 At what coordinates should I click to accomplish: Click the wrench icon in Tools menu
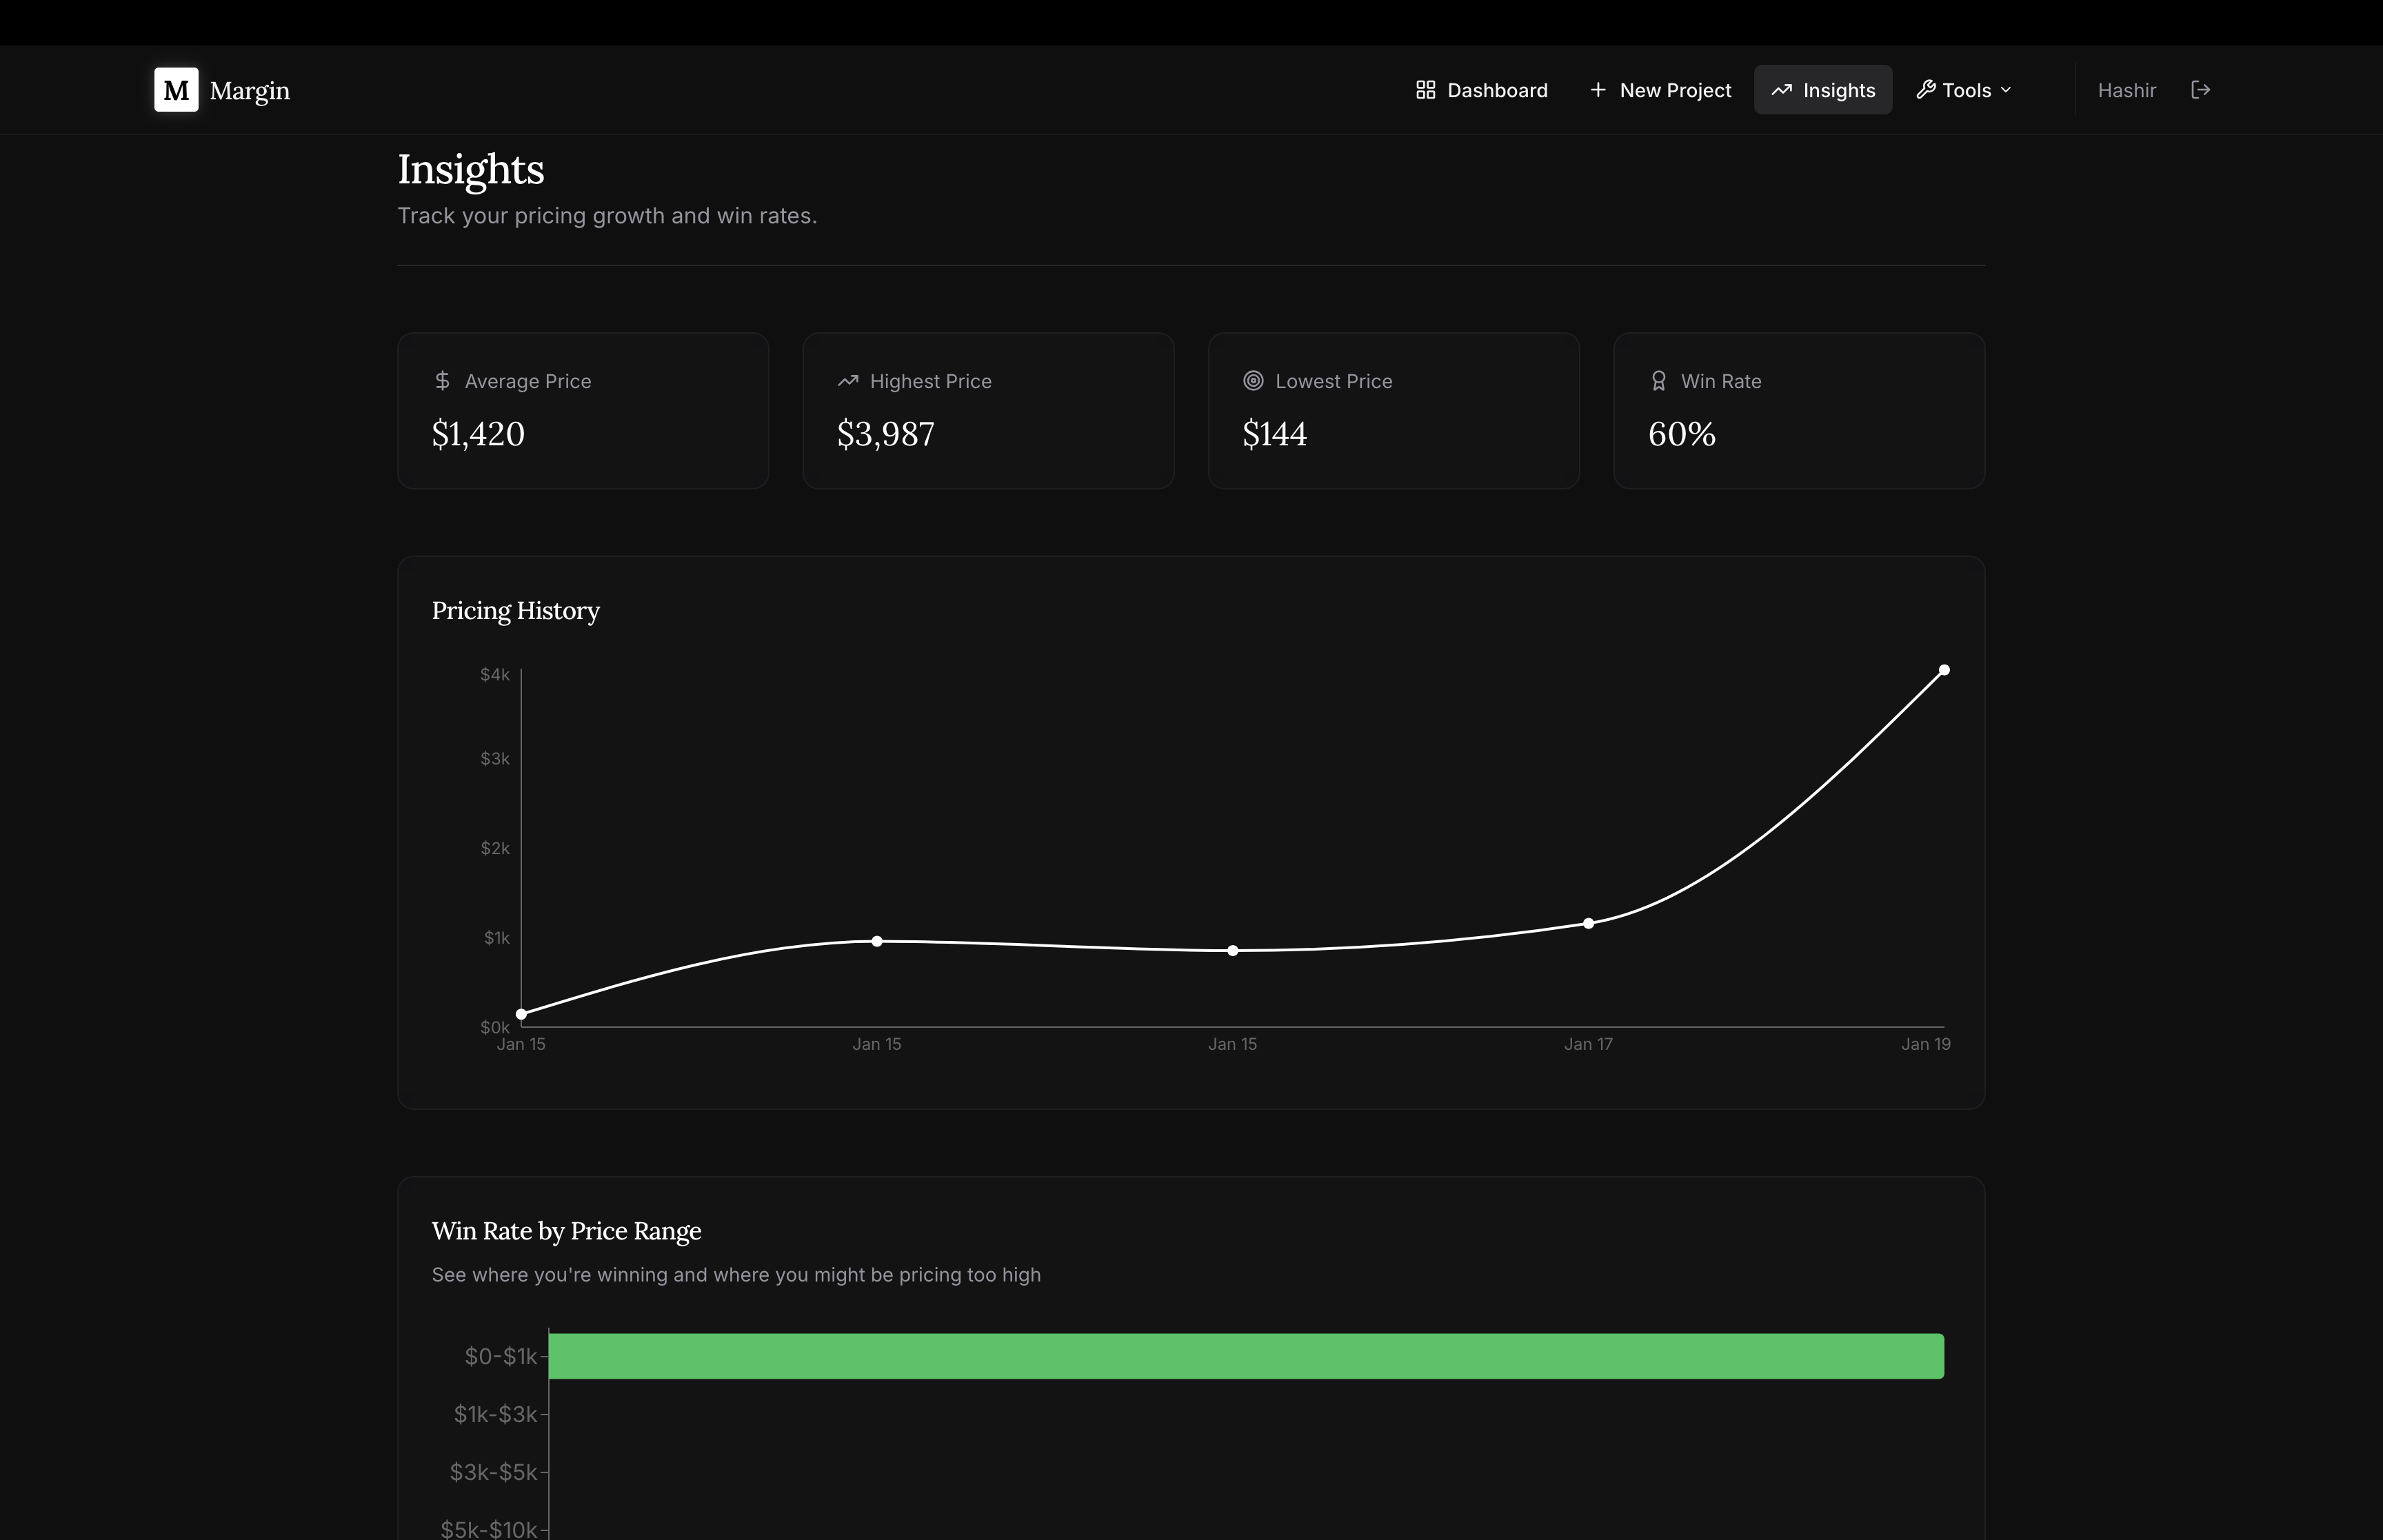1925,90
